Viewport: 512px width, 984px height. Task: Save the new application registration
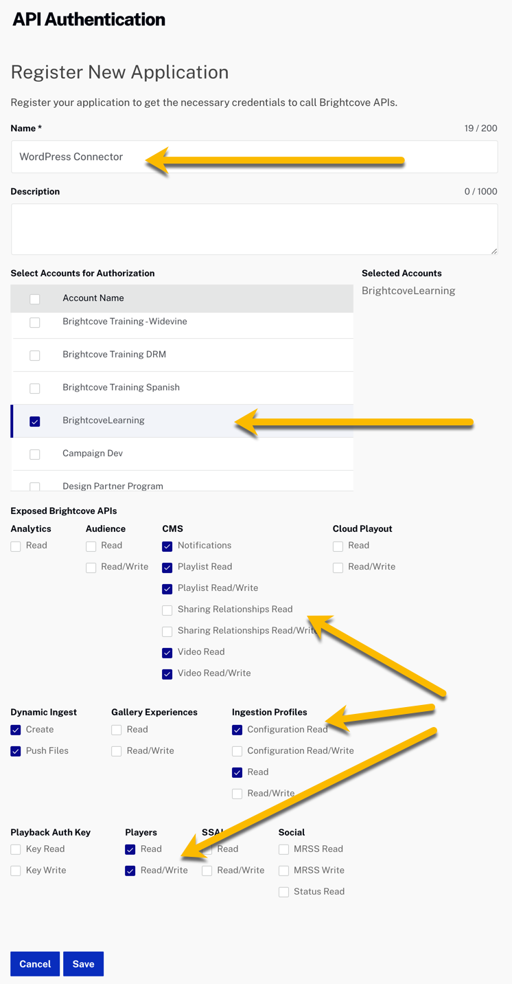(x=83, y=964)
